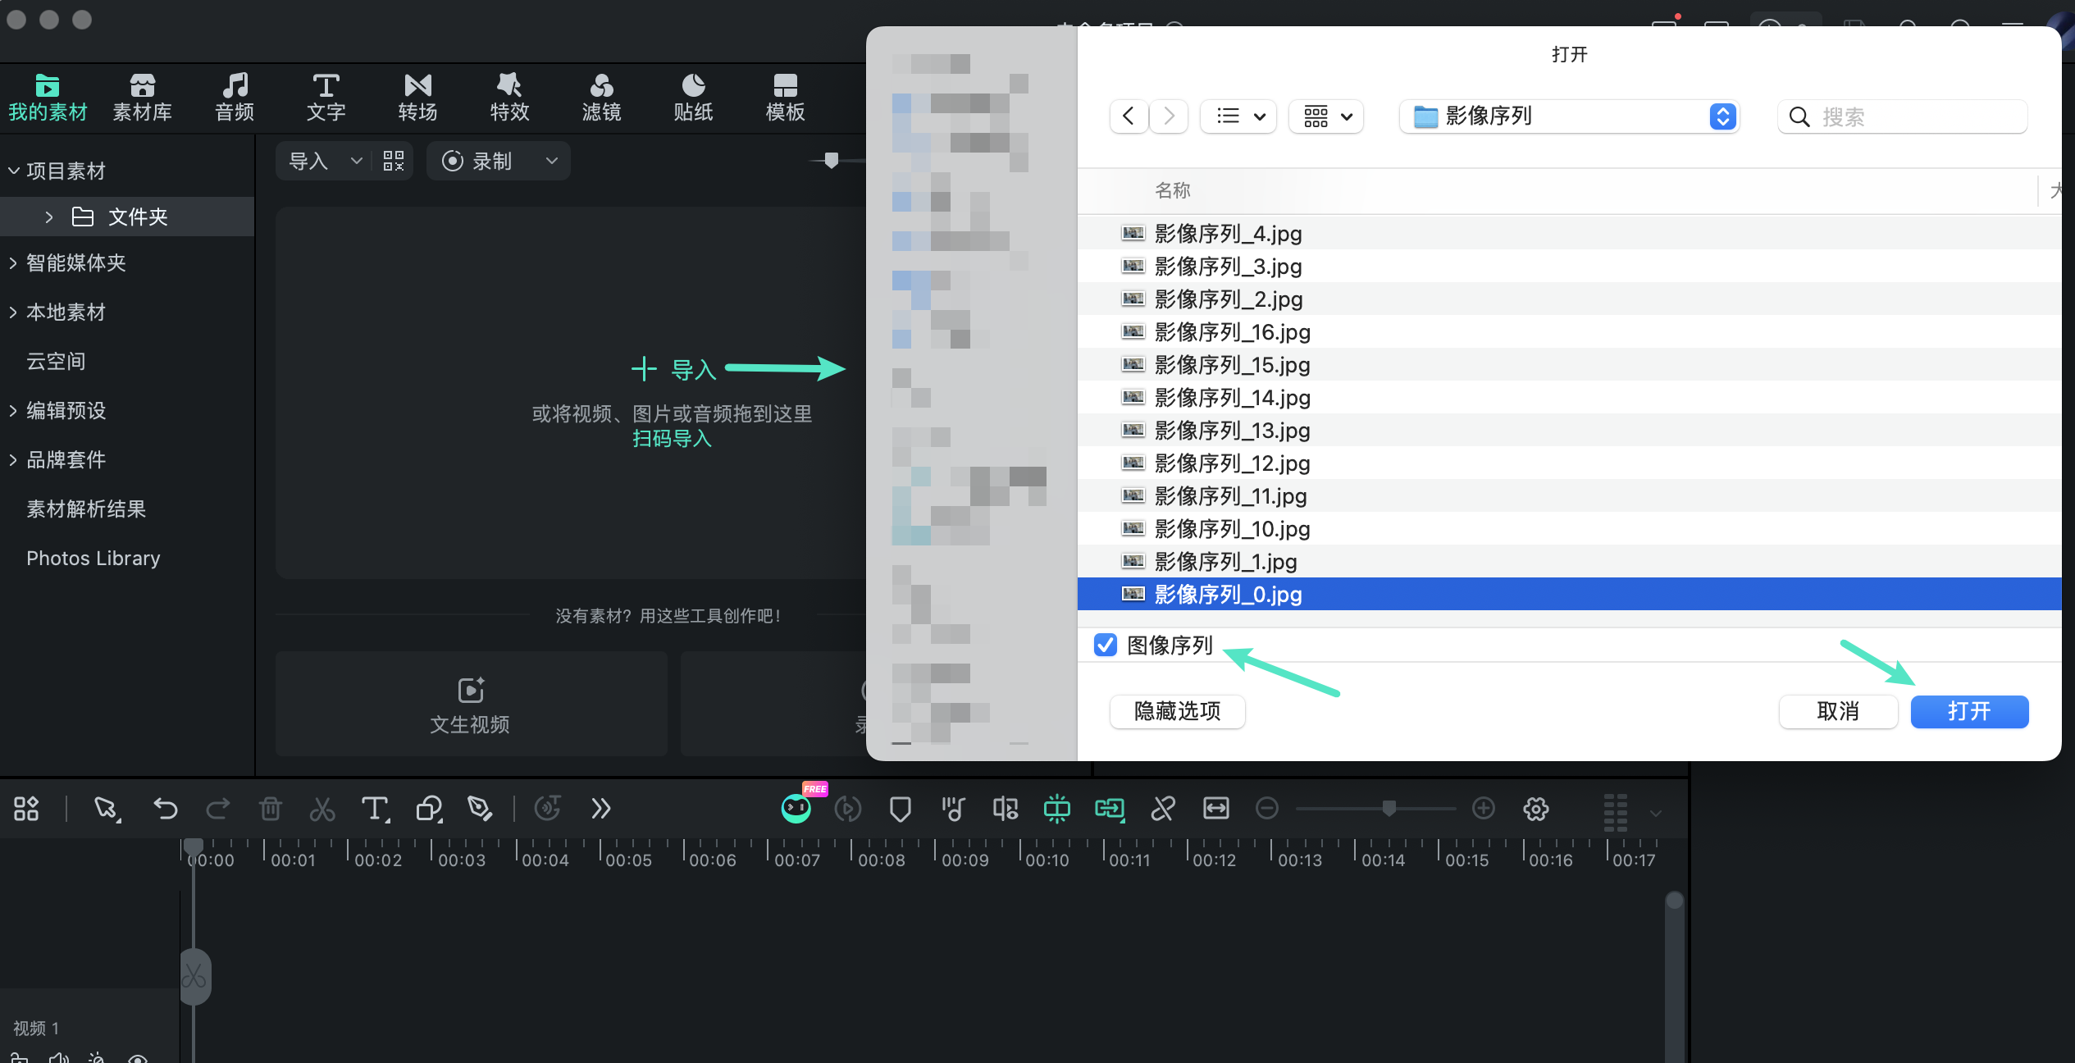Select file 影像序列_10.jpg
The image size is (2075, 1063).
[x=1569, y=528]
